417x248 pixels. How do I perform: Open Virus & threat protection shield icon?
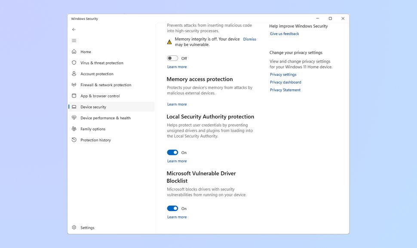pos(74,63)
